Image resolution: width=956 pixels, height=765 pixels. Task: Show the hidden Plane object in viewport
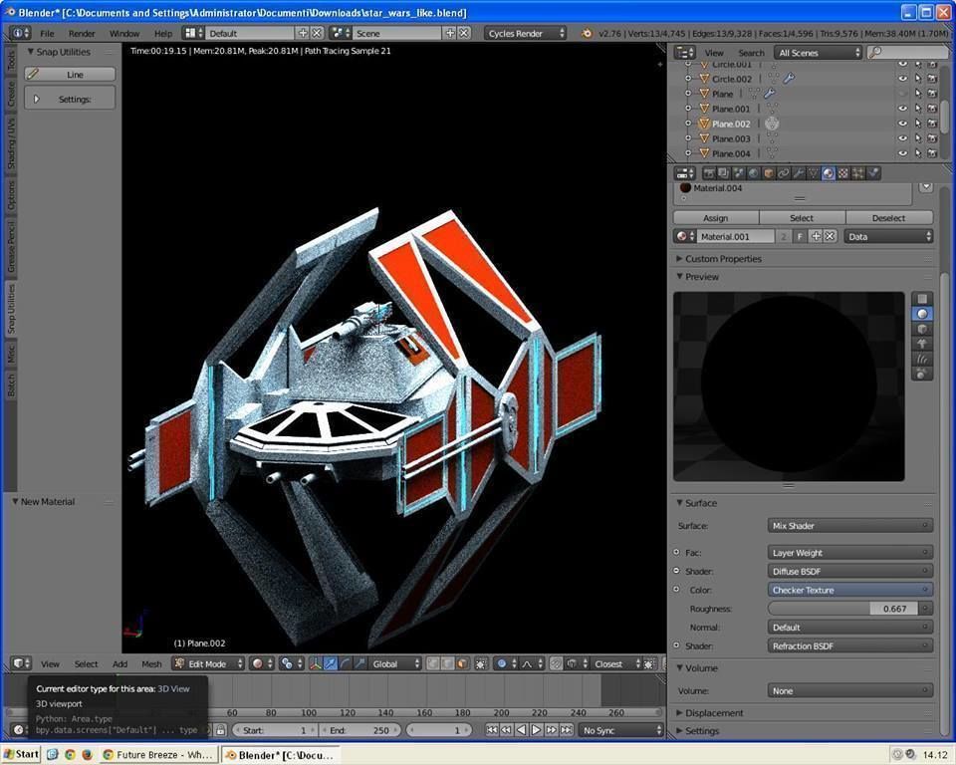902,94
